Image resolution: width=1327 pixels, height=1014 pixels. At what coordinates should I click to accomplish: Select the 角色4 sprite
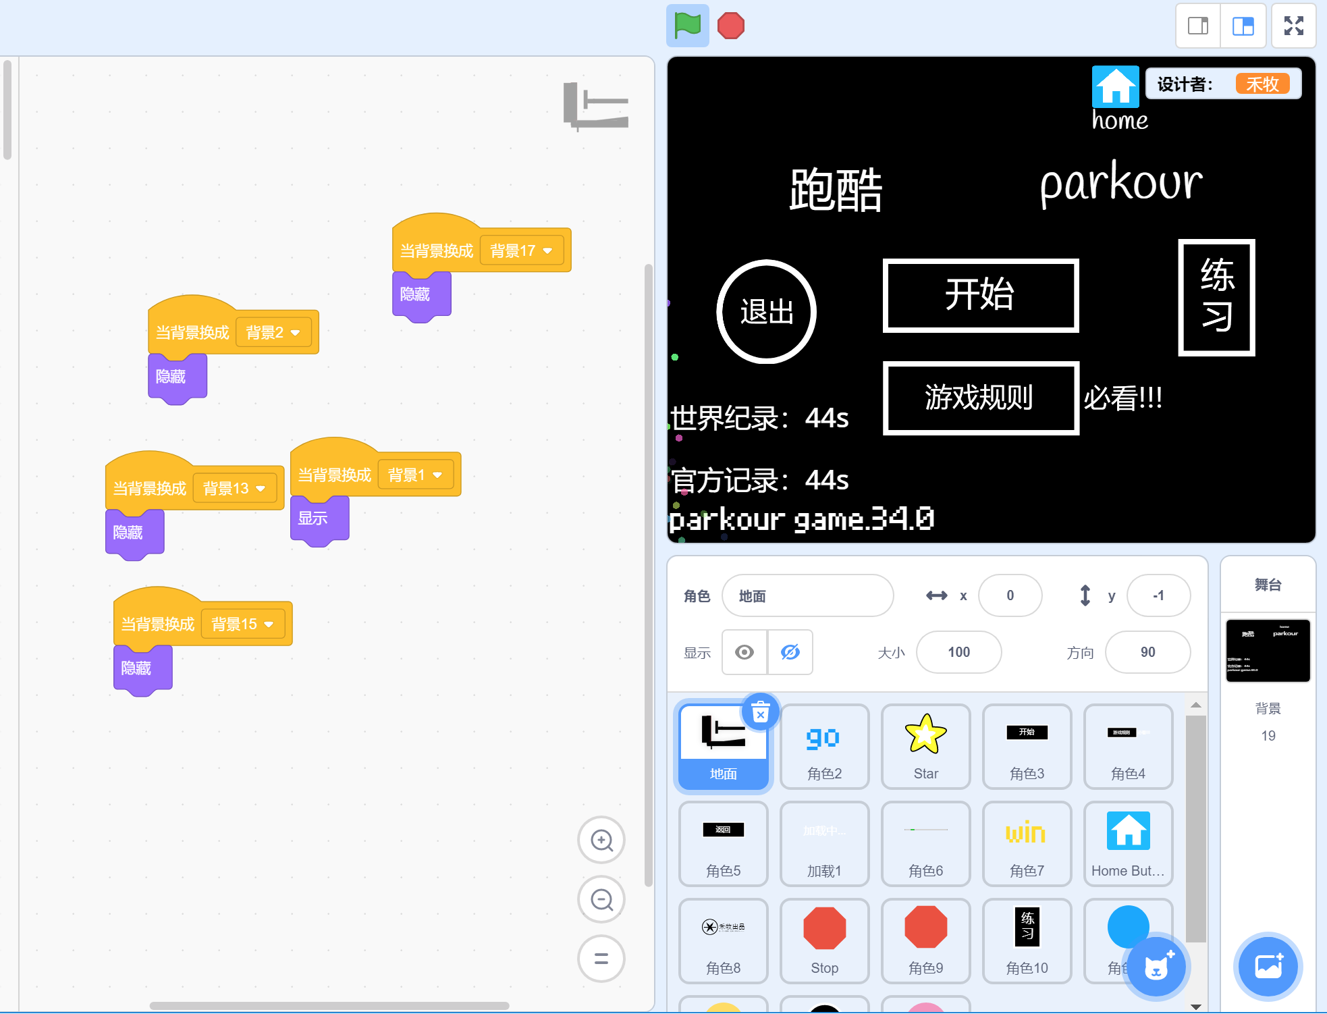point(1128,747)
